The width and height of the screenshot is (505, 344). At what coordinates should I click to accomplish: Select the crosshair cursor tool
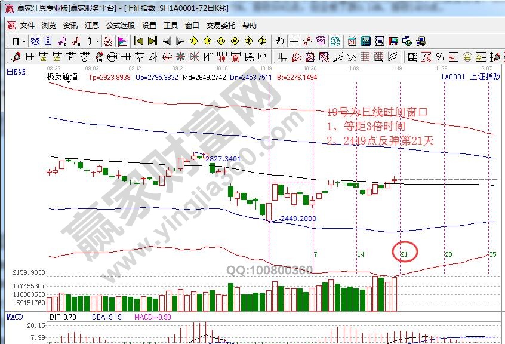click(294, 41)
